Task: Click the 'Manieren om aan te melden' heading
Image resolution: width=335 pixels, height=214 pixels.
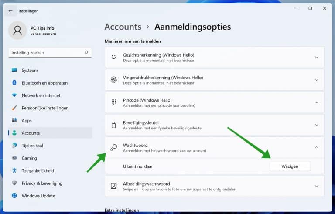Action: [x=133, y=41]
